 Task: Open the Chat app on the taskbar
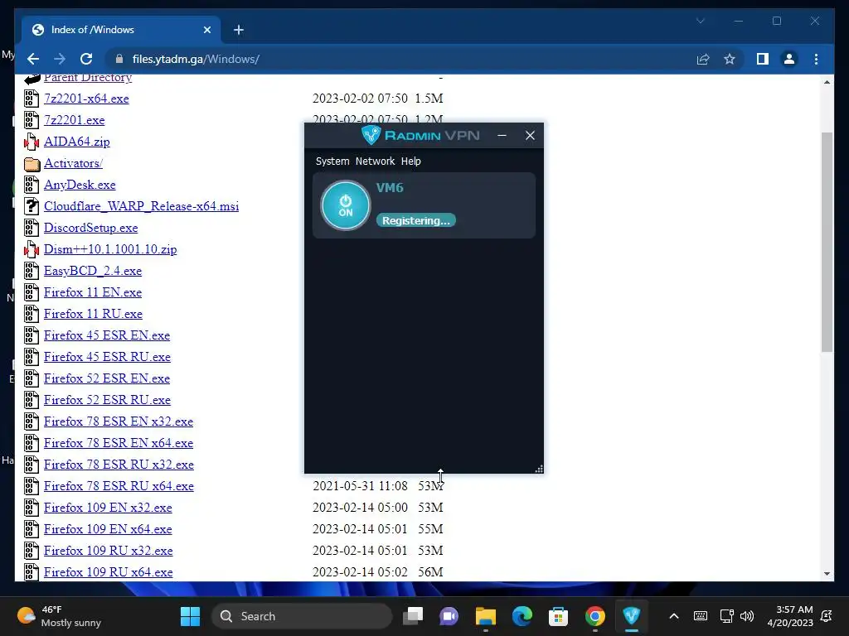pos(449,616)
